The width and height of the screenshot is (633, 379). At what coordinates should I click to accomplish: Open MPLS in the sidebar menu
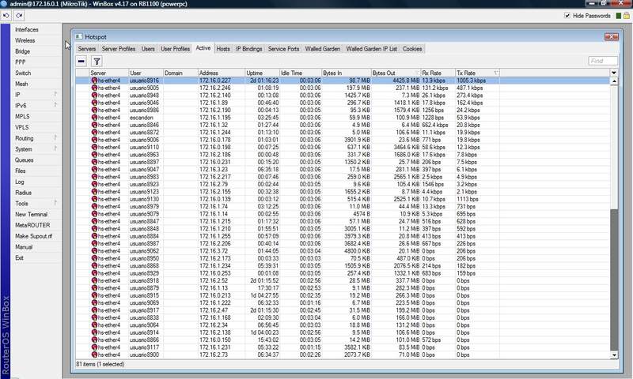23,117
